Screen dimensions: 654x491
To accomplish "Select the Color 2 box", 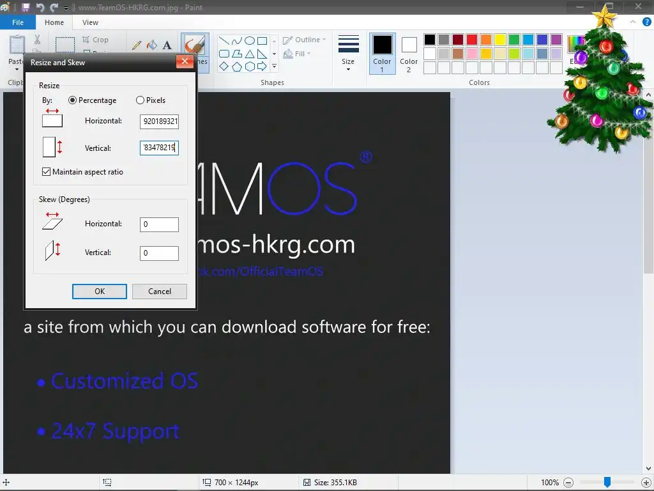I will (409, 54).
